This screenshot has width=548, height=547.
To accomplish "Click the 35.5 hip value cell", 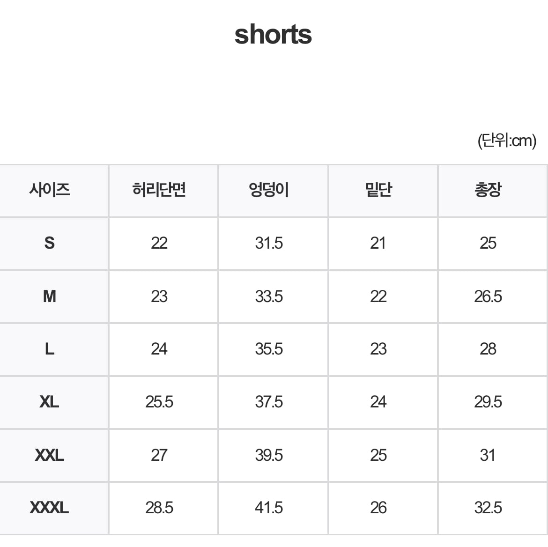I will click(269, 349).
